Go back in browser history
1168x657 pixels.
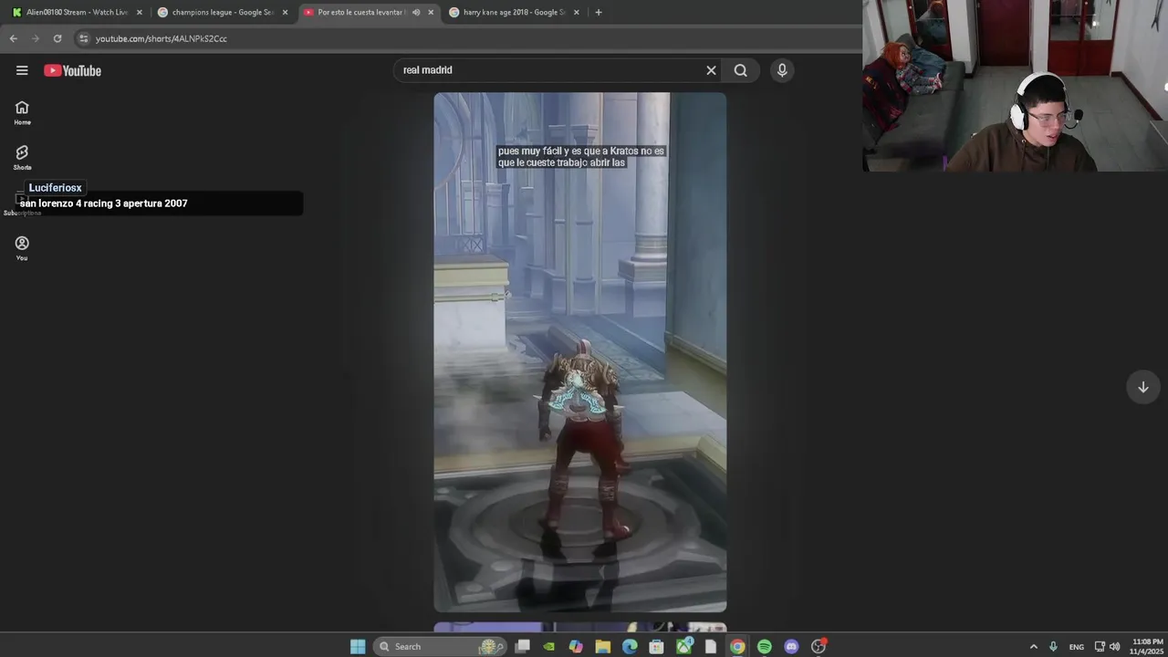coord(14,38)
